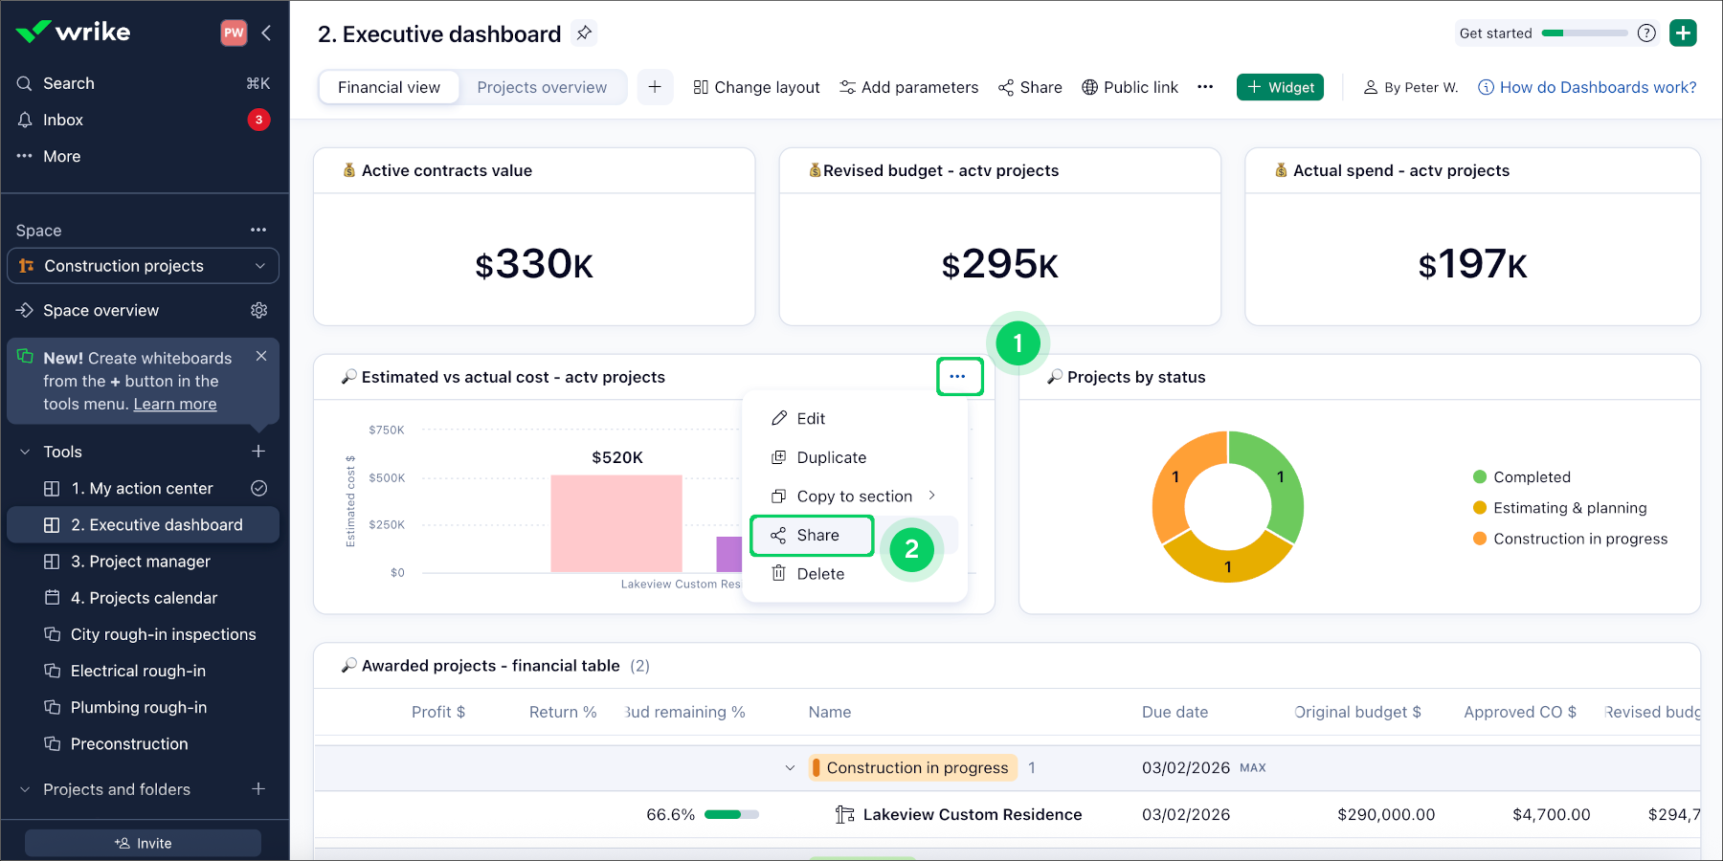Click the Space overview settings gear

258,310
